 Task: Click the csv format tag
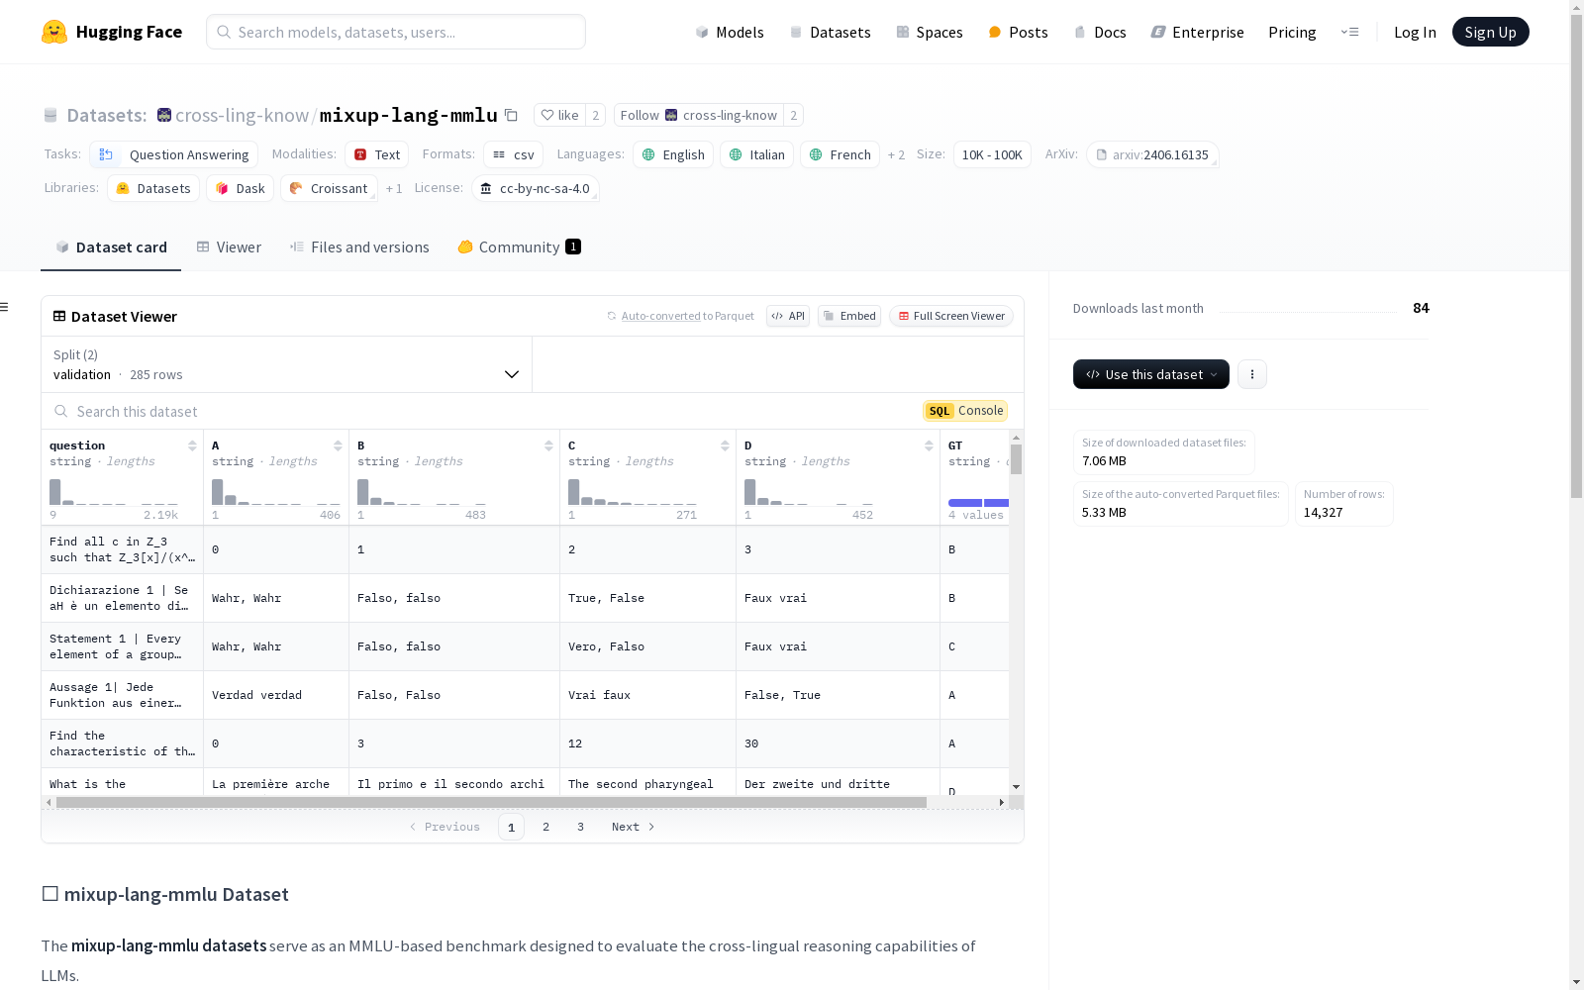click(x=514, y=154)
